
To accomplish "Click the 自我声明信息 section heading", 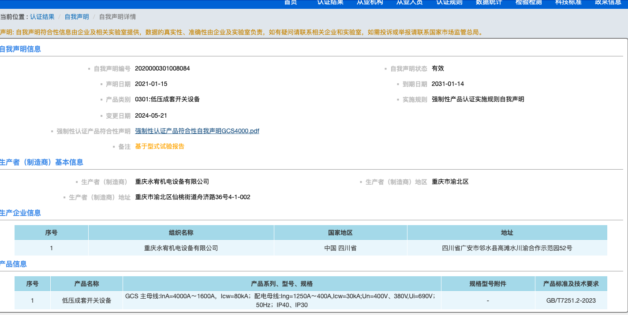I will [x=20, y=49].
